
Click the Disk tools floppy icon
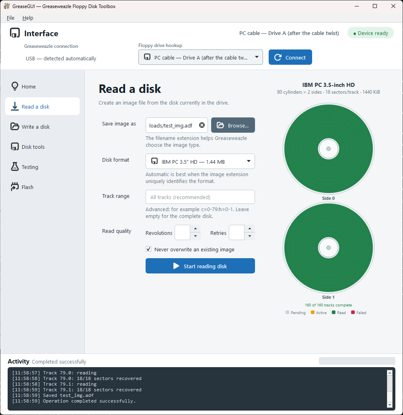[x=15, y=147]
